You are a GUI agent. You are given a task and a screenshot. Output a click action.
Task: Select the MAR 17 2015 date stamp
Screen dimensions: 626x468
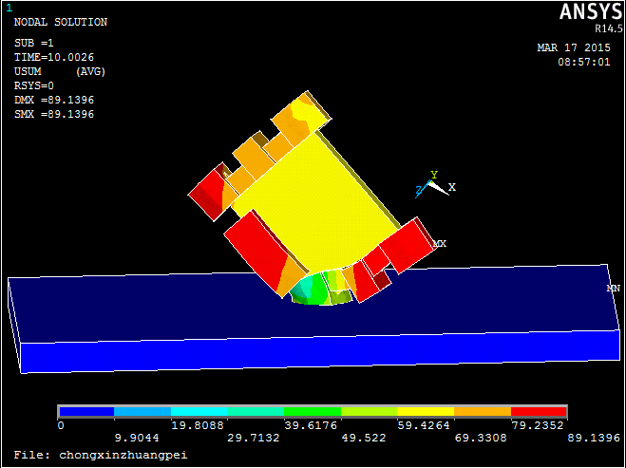tap(573, 47)
